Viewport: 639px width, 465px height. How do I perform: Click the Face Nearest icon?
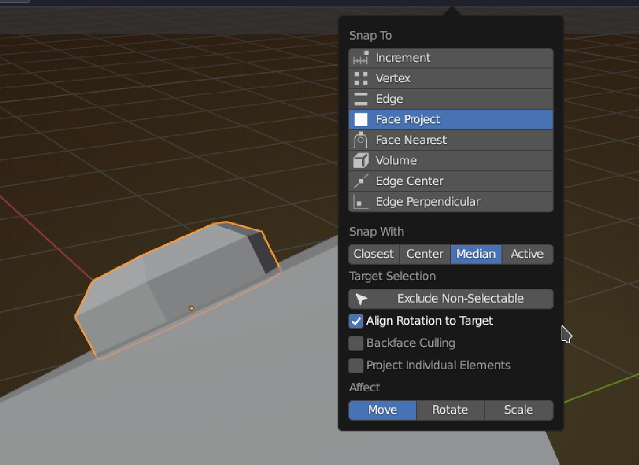(x=361, y=140)
